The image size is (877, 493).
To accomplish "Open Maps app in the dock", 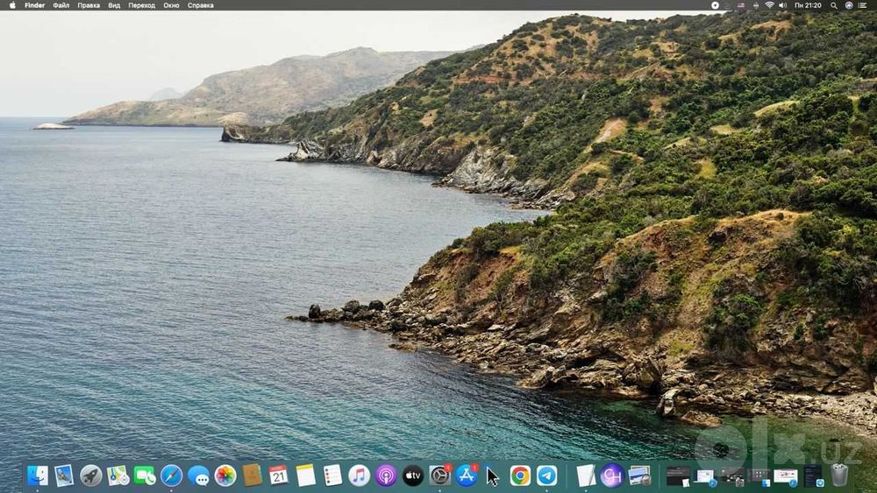I will point(118,475).
